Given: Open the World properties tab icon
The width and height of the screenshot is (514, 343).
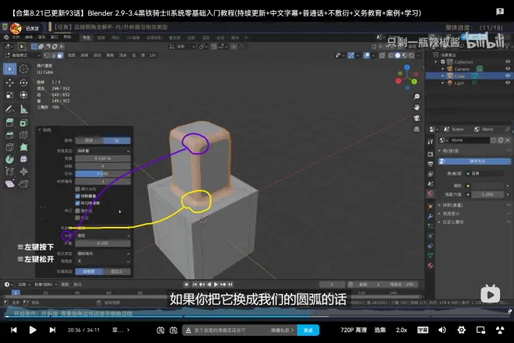Looking at the screenshot, I should coord(430,193).
